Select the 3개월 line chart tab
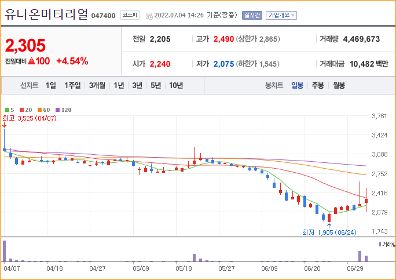 click(x=97, y=85)
